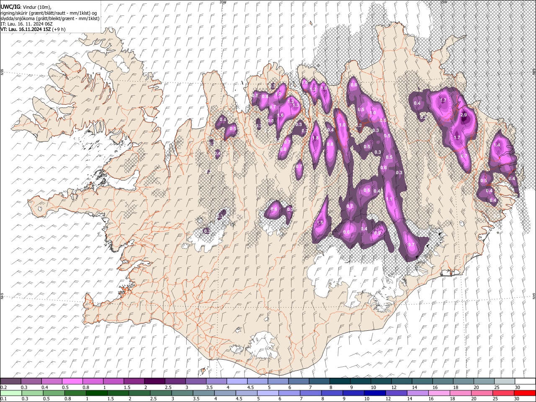Select top legend swatch between 12 and 14
Viewport: 536px width, 402px height.
pos(402,381)
